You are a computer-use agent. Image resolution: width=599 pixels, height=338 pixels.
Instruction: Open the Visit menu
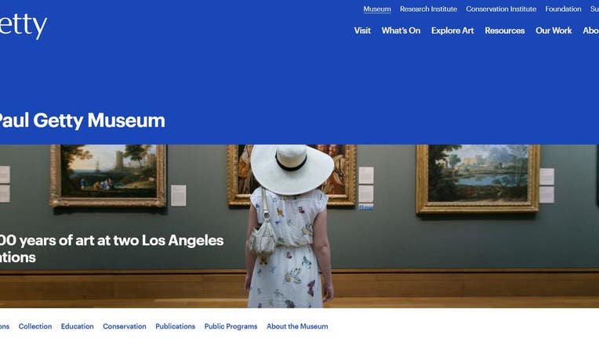(x=362, y=31)
